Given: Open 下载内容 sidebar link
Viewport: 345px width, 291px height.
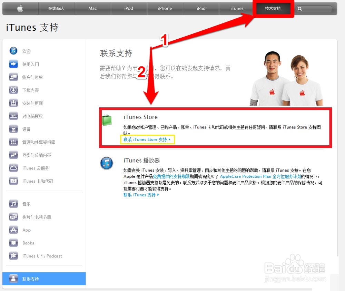Looking at the screenshot, I should (31, 90).
